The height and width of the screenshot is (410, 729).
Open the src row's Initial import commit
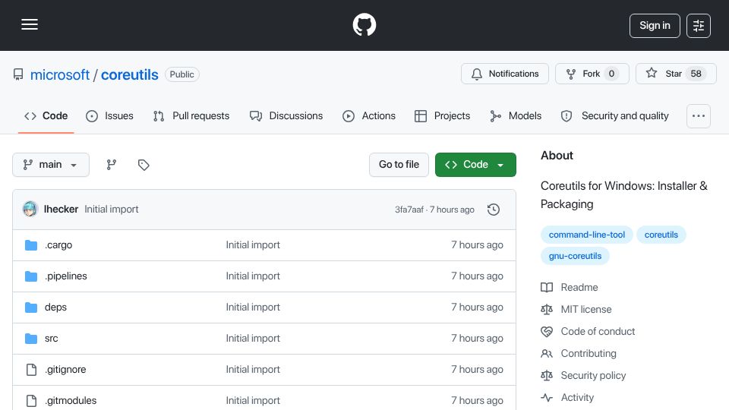(x=253, y=339)
